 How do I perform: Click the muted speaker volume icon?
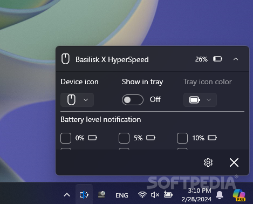coord(155,195)
